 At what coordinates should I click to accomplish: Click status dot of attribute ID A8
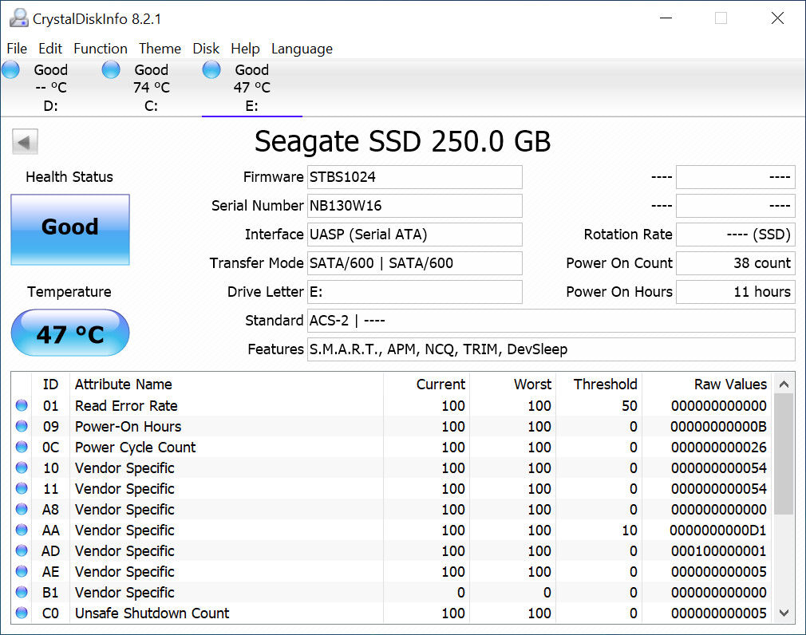point(22,509)
